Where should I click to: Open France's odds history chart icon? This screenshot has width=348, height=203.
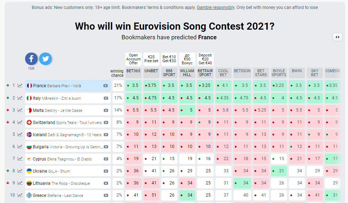pyautogui.click(x=20, y=86)
